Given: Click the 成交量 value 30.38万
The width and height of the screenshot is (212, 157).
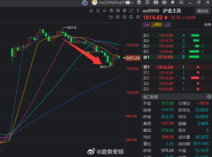Looking at the screenshot, I should click(202, 137).
